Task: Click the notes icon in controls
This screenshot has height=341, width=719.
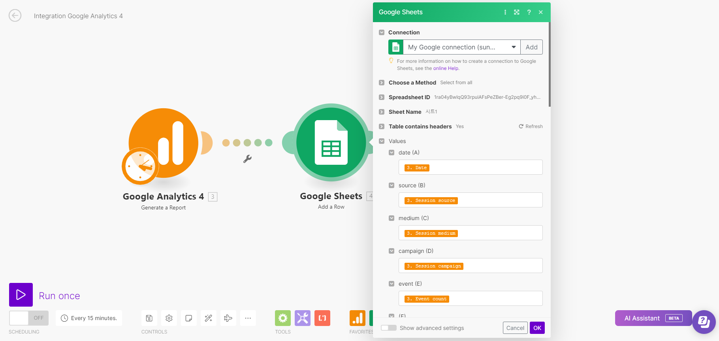Action: coord(189,318)
